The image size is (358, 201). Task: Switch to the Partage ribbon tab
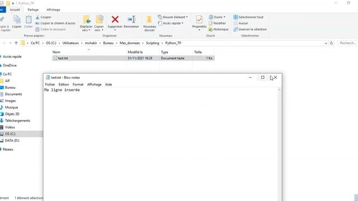33,10
